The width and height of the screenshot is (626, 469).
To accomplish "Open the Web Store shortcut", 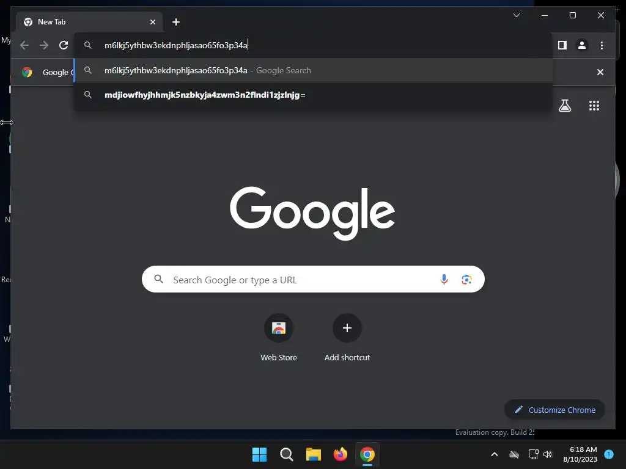I will 279,337.
